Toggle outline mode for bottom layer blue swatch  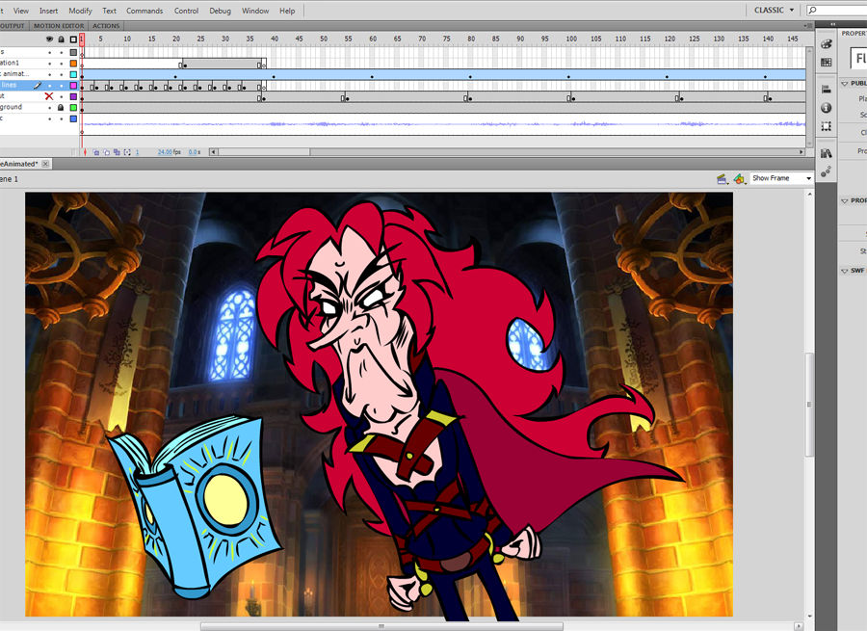click(x=73, y=118)
